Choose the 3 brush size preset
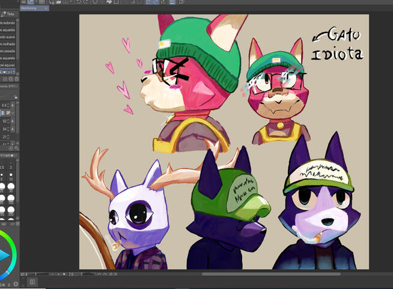 pos(11,166)
